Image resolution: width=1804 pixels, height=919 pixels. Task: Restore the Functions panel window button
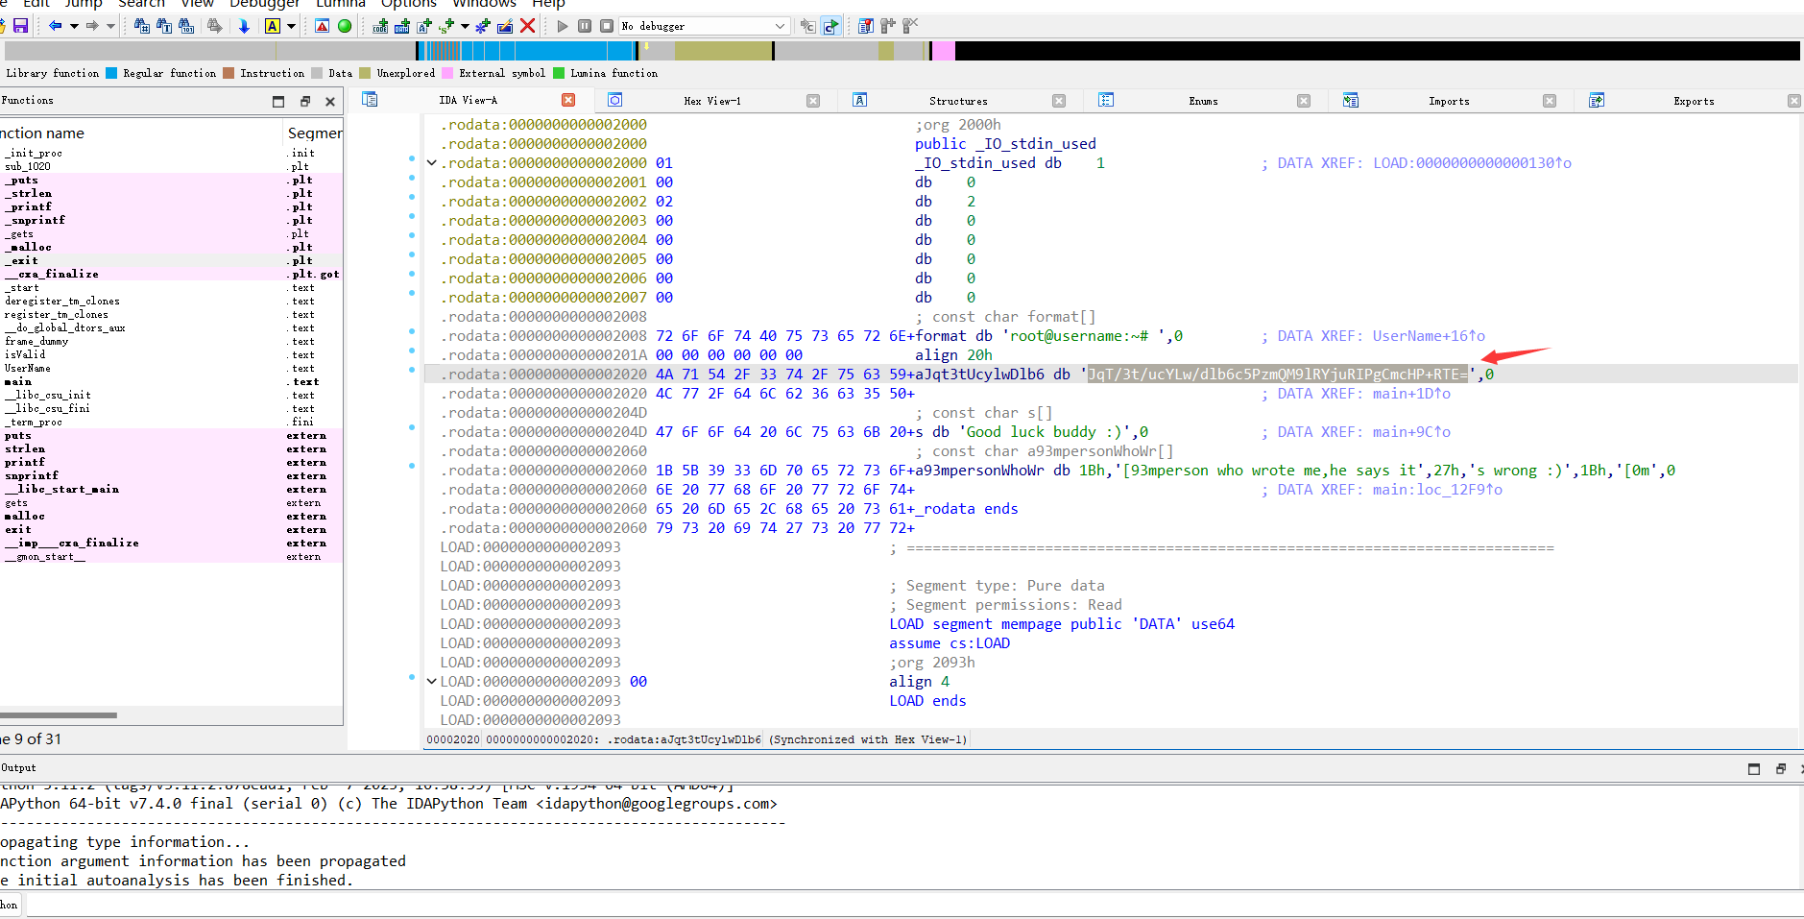coord(278,101)
